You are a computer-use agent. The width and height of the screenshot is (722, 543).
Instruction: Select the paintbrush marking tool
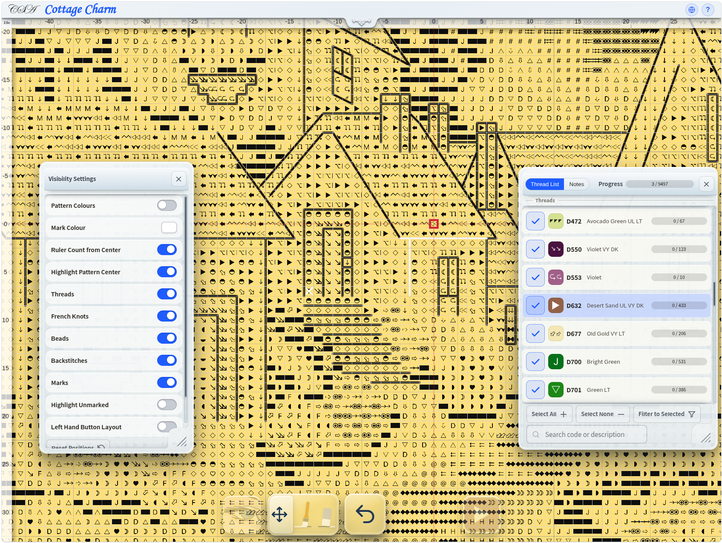tap(305, 514)
